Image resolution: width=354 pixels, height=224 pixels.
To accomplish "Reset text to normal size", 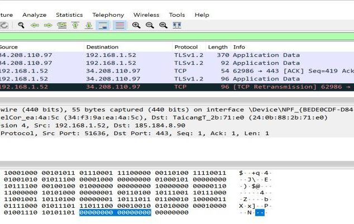I will (163, 25).
